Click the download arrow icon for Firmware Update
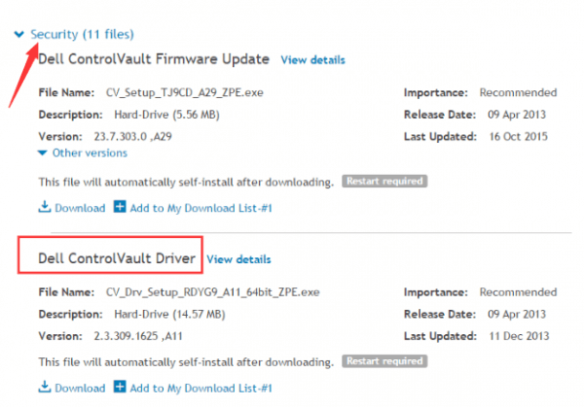Image resolution: width=584 pixels, height=407 pixels. tap(45, 207)
